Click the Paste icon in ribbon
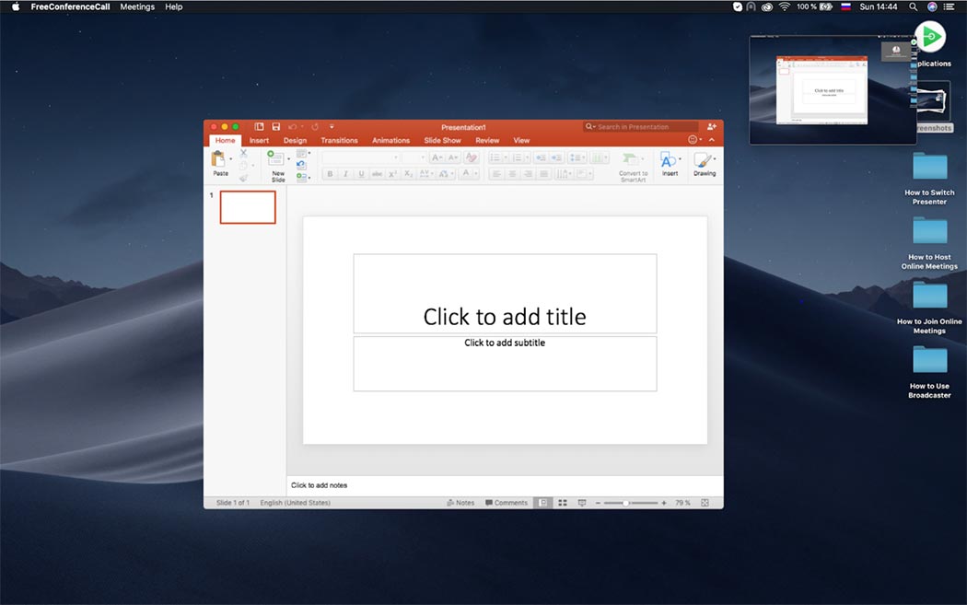 (219, 160)
